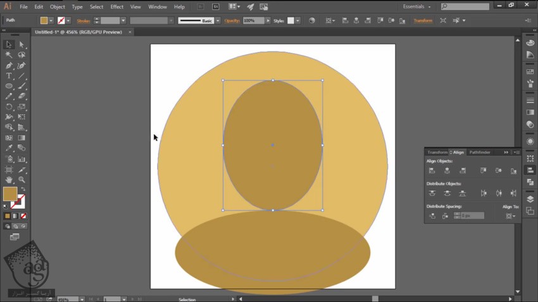Viewport: 538px width, 302px height.
Task: Select the Artboard tool
Action: click(9, 169)
